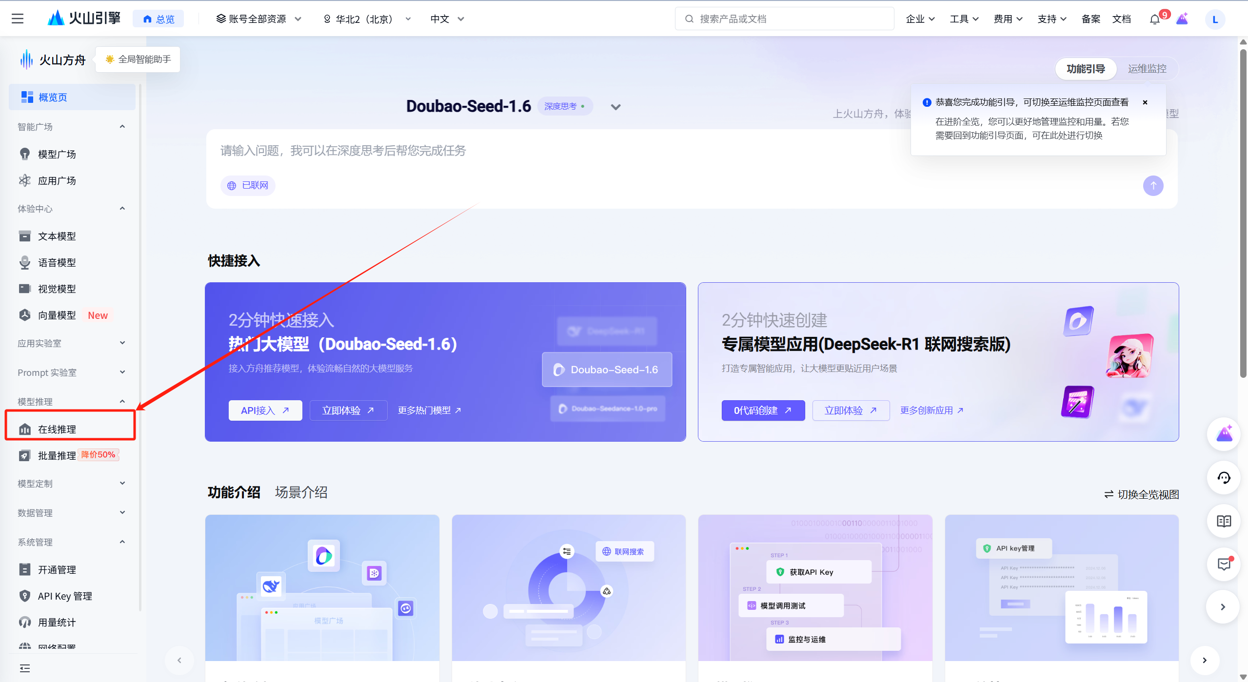Screen dimensions: 1248x682
Task: Expand the model selector next to Doubao-Seed-1.6
Action: tap(615, 107)
